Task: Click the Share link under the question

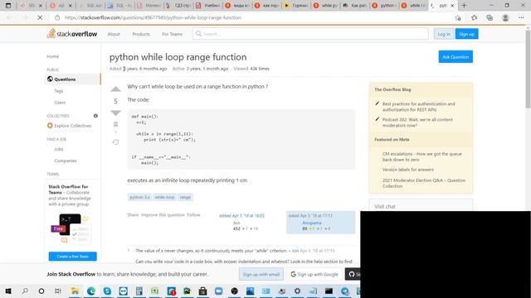Action: pos(133,215)
